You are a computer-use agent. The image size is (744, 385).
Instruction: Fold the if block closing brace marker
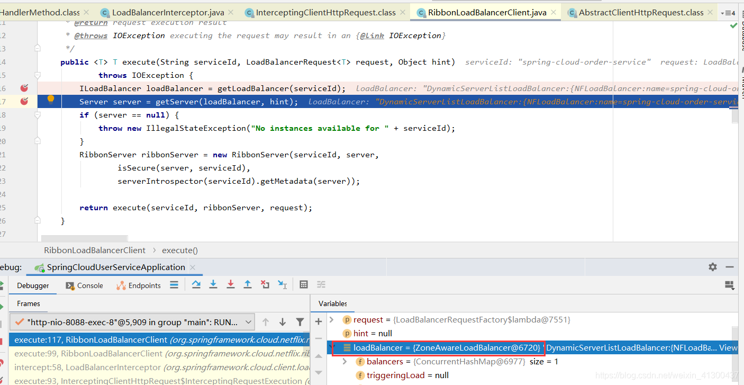click(38, 141)
